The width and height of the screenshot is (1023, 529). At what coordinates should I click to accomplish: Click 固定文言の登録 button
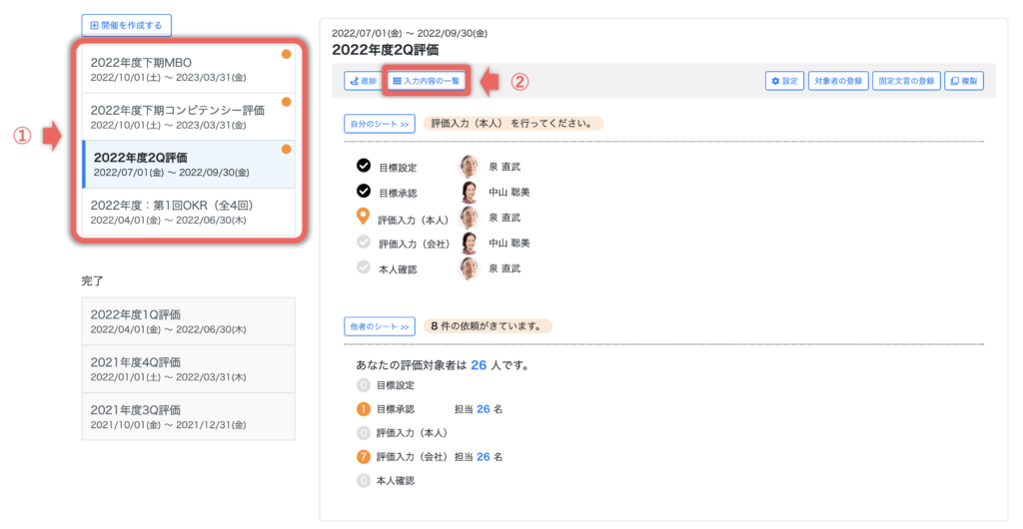pos(905,81)
